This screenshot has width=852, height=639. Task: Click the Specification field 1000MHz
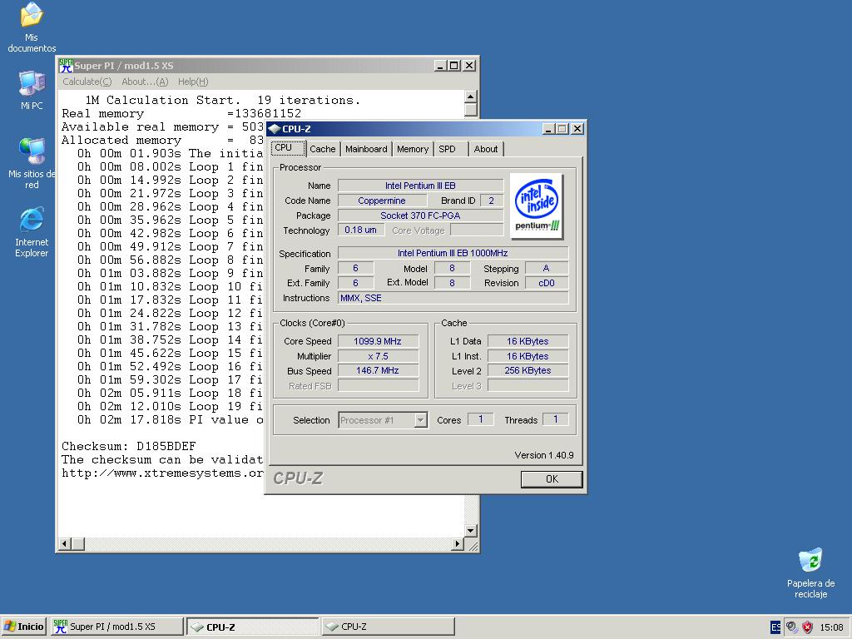pyautogui.click(x=453, y=253)
